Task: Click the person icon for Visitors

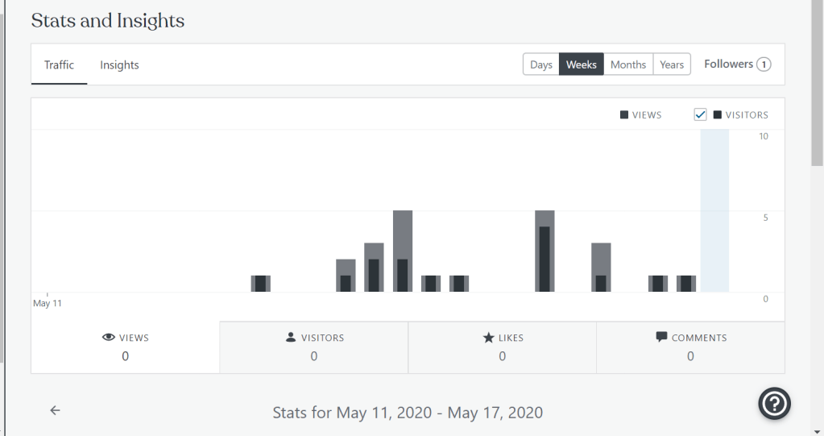Action: [x=291, y=338]
